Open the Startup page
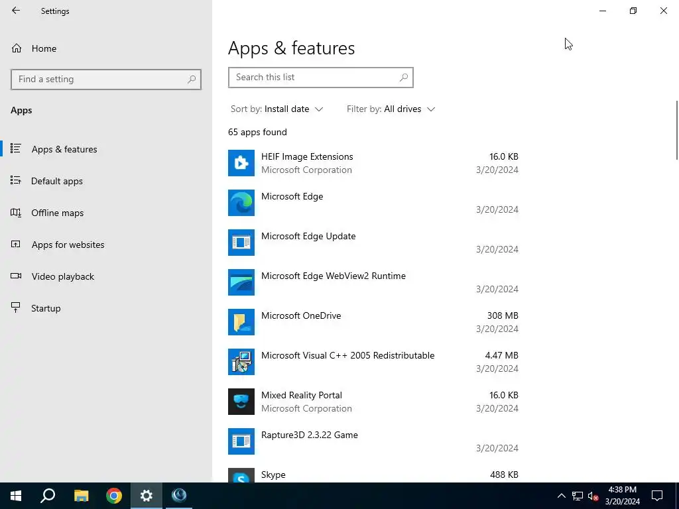 (x=46, y=308)
